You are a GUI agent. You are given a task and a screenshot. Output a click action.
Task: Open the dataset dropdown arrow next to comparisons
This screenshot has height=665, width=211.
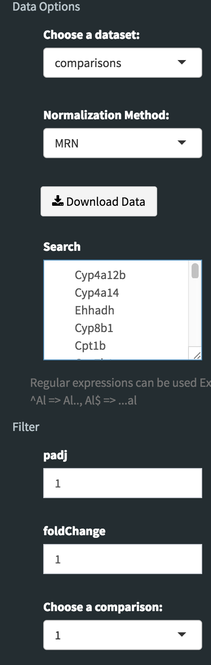tap(181, 62)
